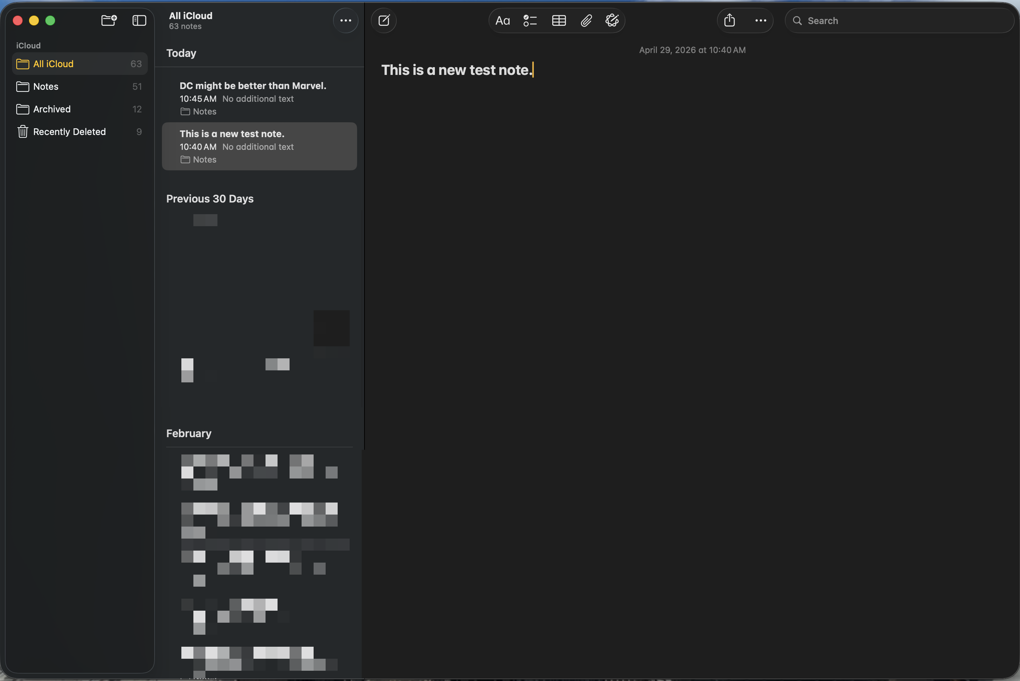
Task: Click the note title text in editor
Action: 456,70
